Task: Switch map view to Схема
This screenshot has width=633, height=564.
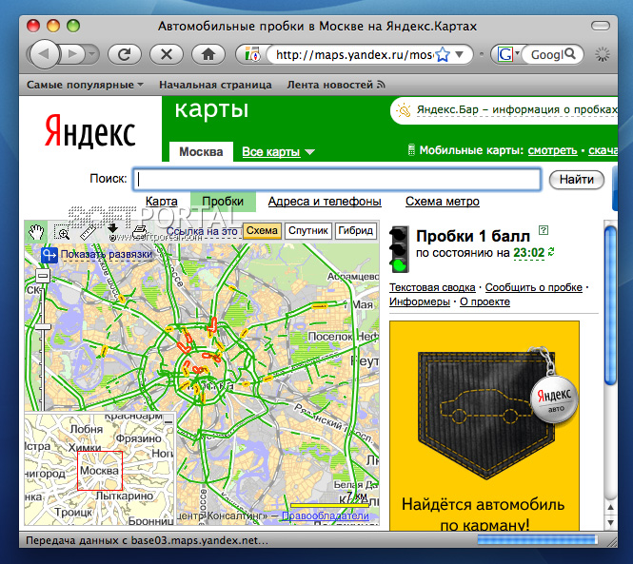Action: pyautogui.click(x=262, y=231)
